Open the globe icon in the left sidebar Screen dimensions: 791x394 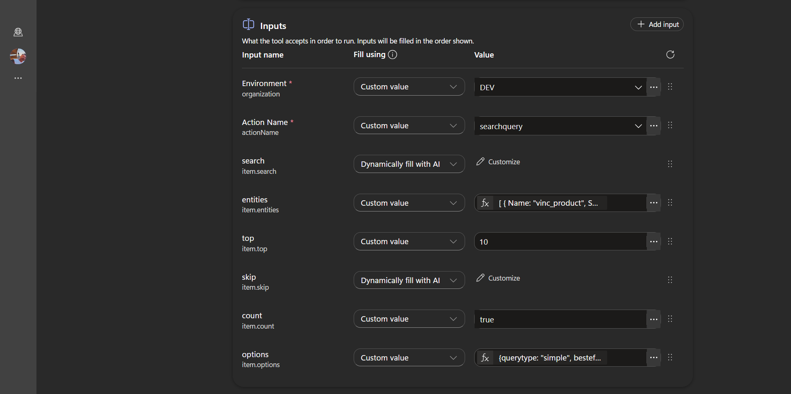18,32
